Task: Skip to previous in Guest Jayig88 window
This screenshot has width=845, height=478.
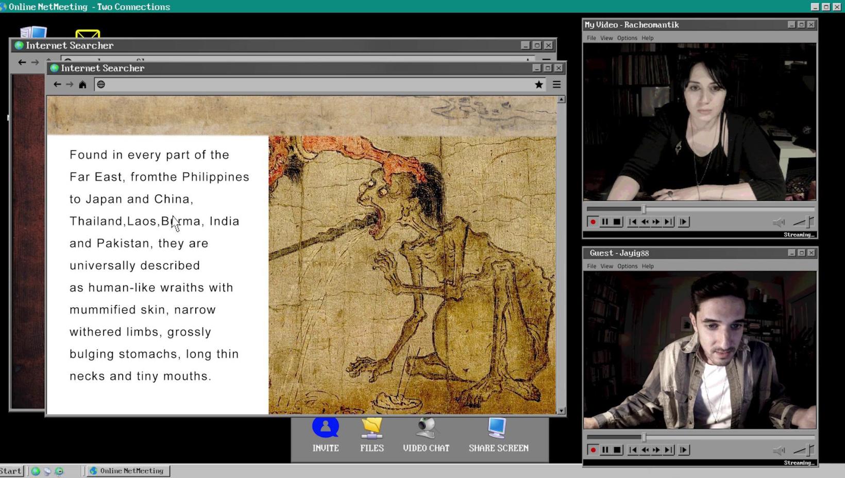Action: pyautogui.click(x=633, y=450)
